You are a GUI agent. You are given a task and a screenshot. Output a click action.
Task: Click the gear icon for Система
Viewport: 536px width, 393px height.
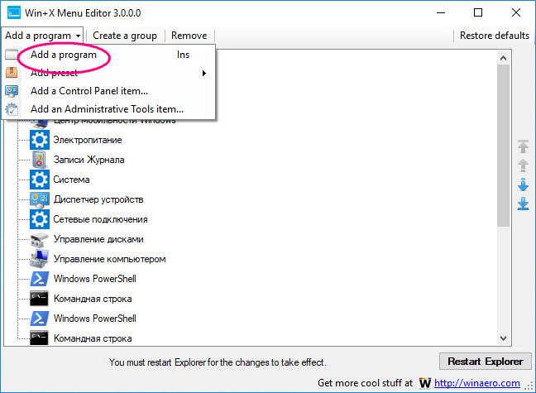pos(40,180)
